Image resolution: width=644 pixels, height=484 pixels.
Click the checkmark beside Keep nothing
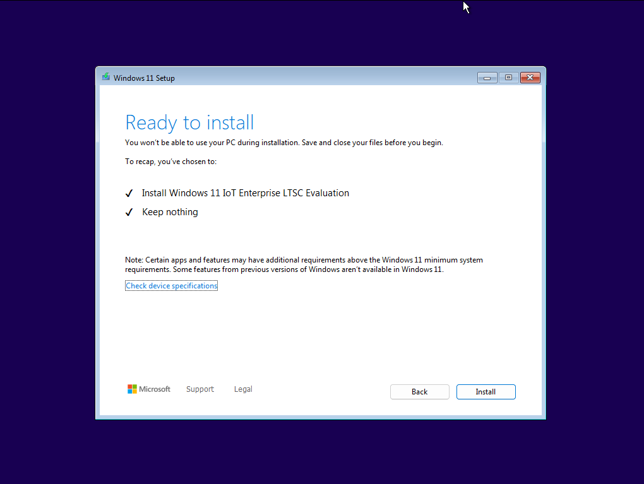pos(129,211)
